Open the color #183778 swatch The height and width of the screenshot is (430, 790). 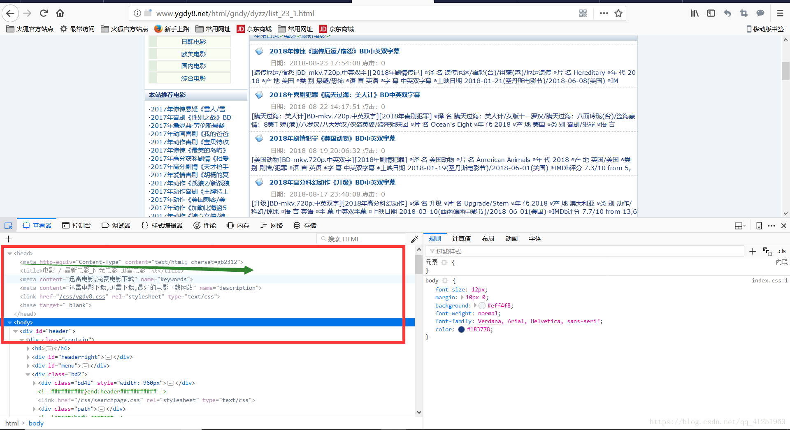pos(461,329)
